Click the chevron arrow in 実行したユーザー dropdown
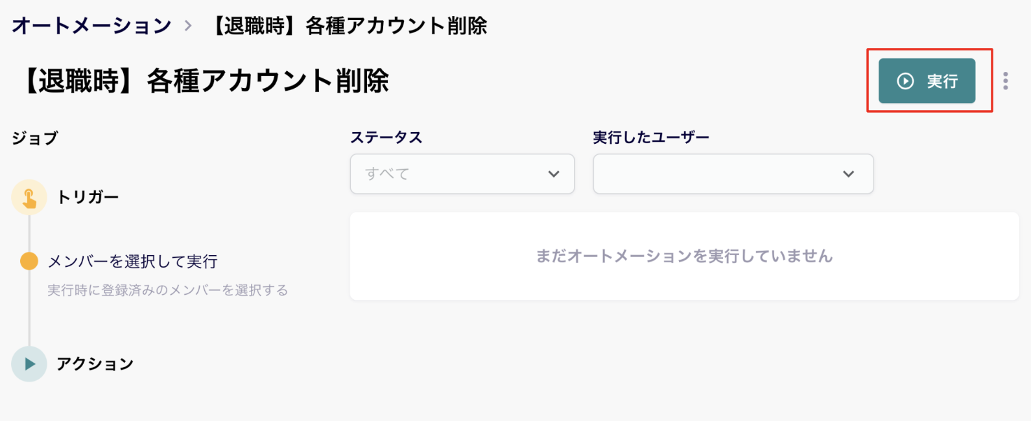Screen dimensions: 1031x421 [848, 174]
